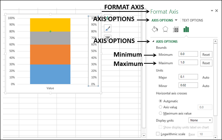Click the Minimum bounds input field
Viewport: 222px width, 140px height.
tap(188, 54)
